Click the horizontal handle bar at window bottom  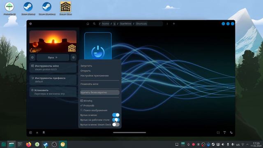tap(129, 132)
